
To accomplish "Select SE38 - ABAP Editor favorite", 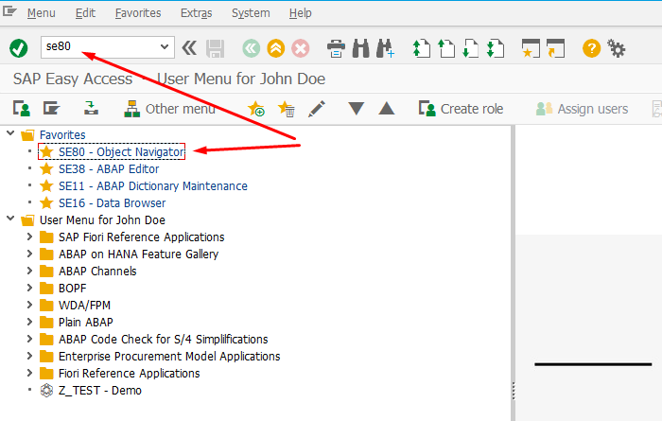I will point(109,169).
